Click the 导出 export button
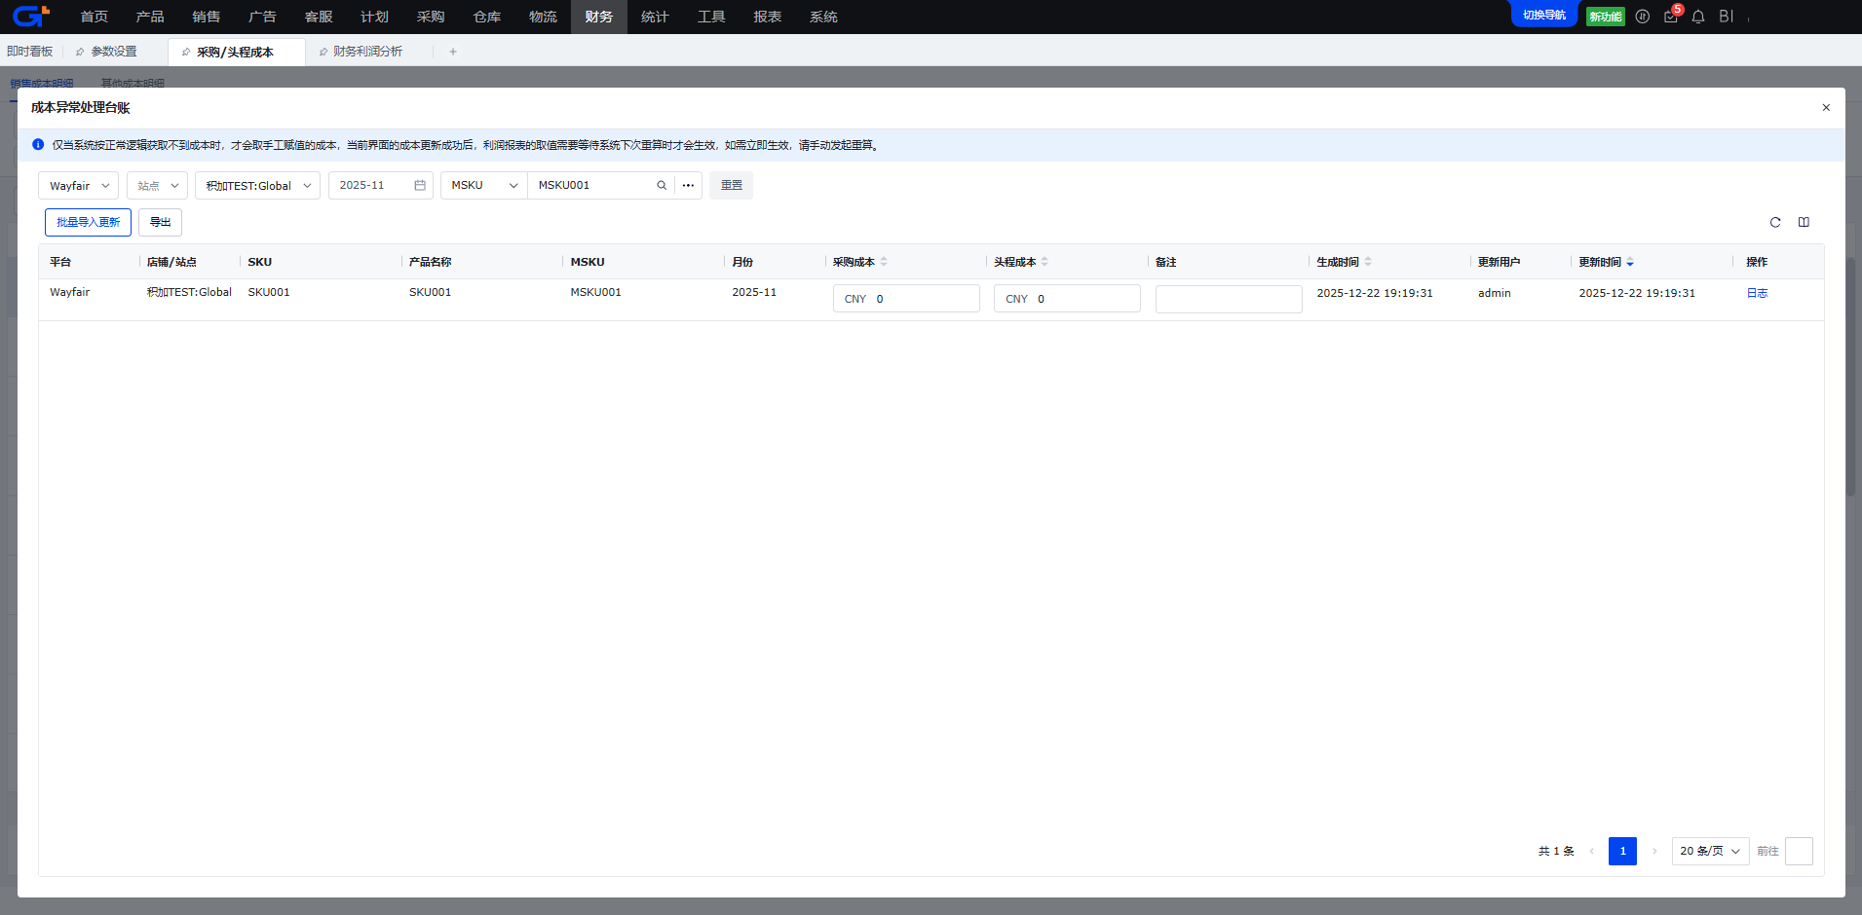The height and width of the screenshot is (915, 1862). pos(160,223)
